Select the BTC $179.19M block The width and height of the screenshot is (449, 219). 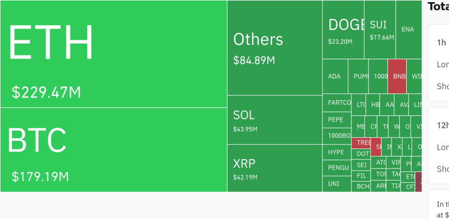[x=113, y=150]
